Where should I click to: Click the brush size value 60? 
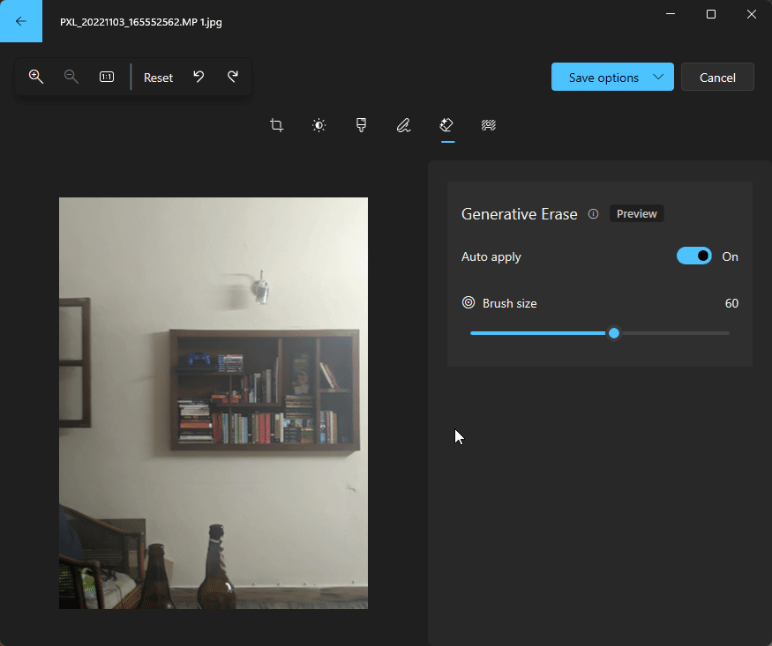pos(731,303)
